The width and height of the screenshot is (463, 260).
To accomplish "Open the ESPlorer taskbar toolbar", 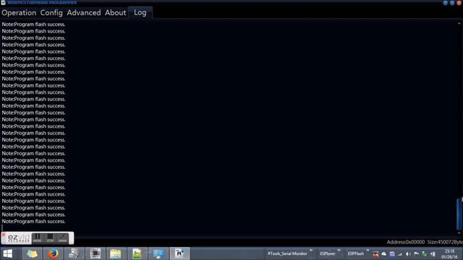I will (x=328, y=253).
